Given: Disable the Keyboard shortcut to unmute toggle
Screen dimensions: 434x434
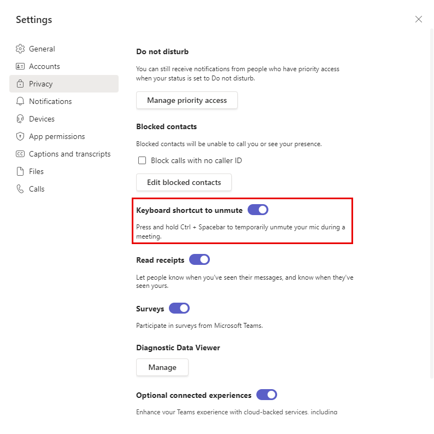Looking at the screenshot, I should point(258,210).
